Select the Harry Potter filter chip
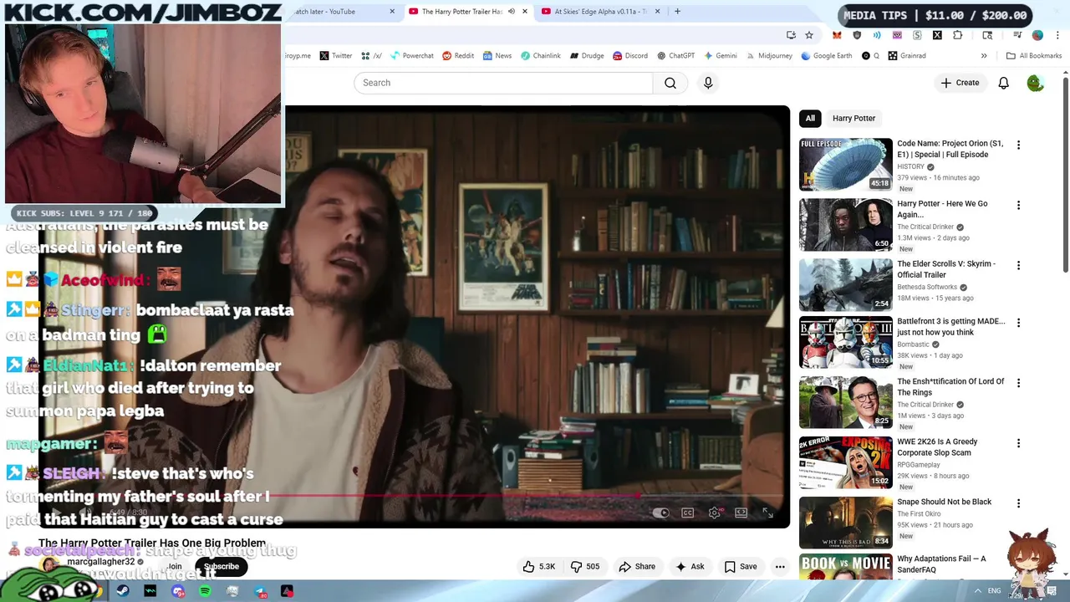The image size is (1070, 602). click(x=853, y=118)
